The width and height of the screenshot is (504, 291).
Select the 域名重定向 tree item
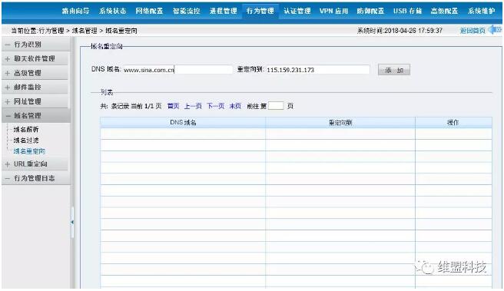pyautogui.click(x=29, y=151)
